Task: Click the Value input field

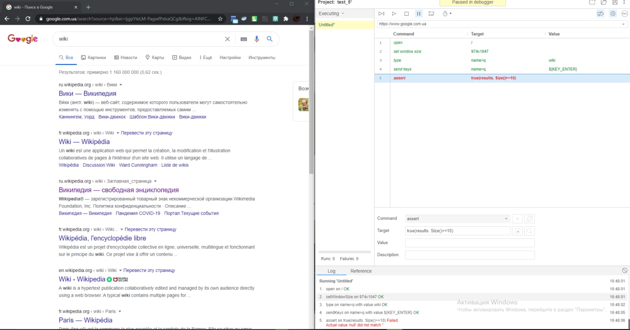Action: (x=470, y=243)
